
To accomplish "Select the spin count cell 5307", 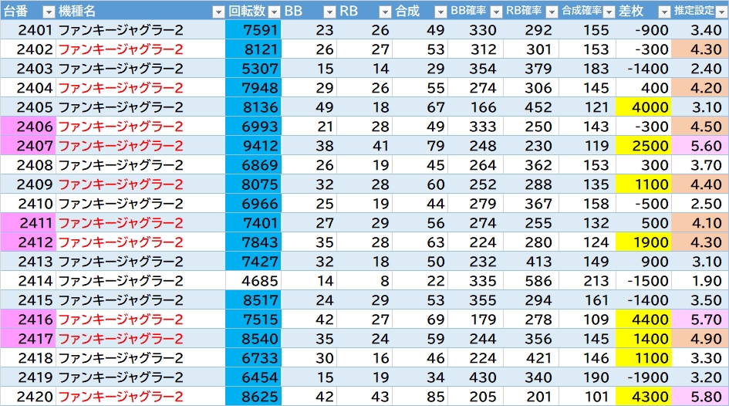I will (x=253, y=69).
